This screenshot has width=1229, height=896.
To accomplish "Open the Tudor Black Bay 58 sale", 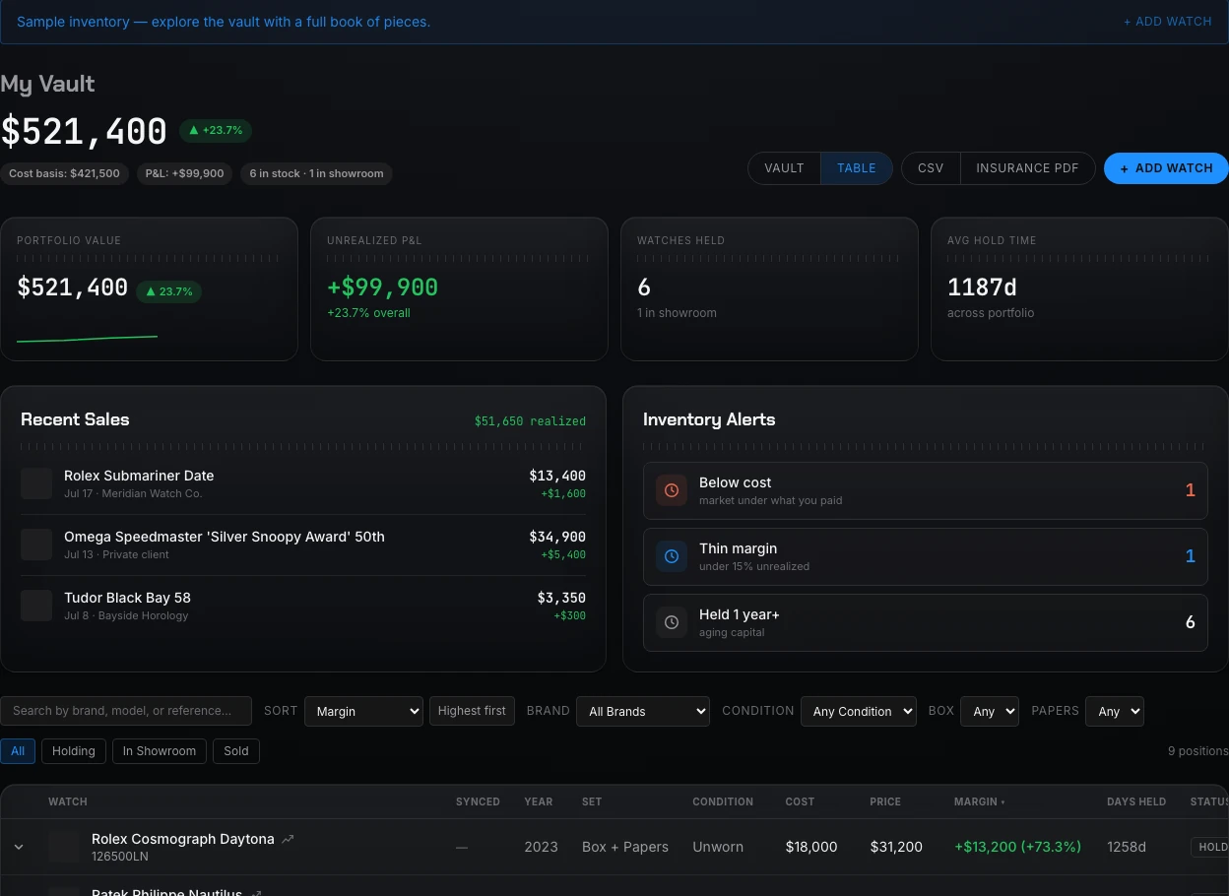I will click(303, 606).
